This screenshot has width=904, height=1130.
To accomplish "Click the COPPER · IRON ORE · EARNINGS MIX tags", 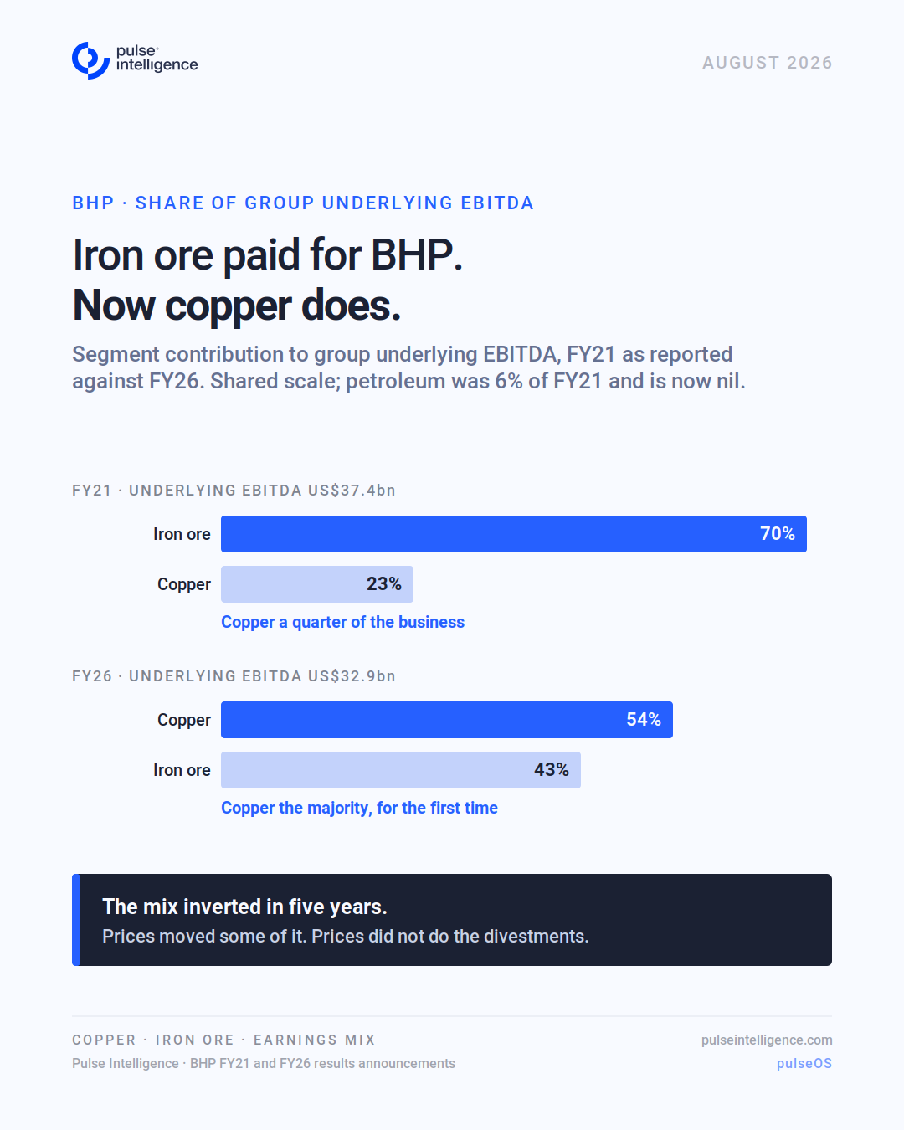I will coord(223,1040).
